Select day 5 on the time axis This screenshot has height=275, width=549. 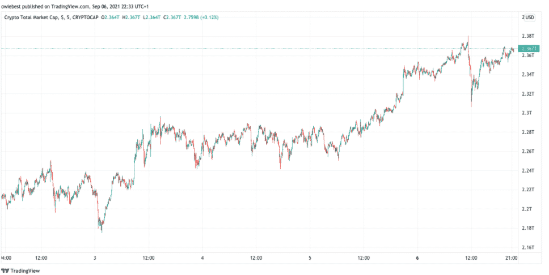[310, 258]
